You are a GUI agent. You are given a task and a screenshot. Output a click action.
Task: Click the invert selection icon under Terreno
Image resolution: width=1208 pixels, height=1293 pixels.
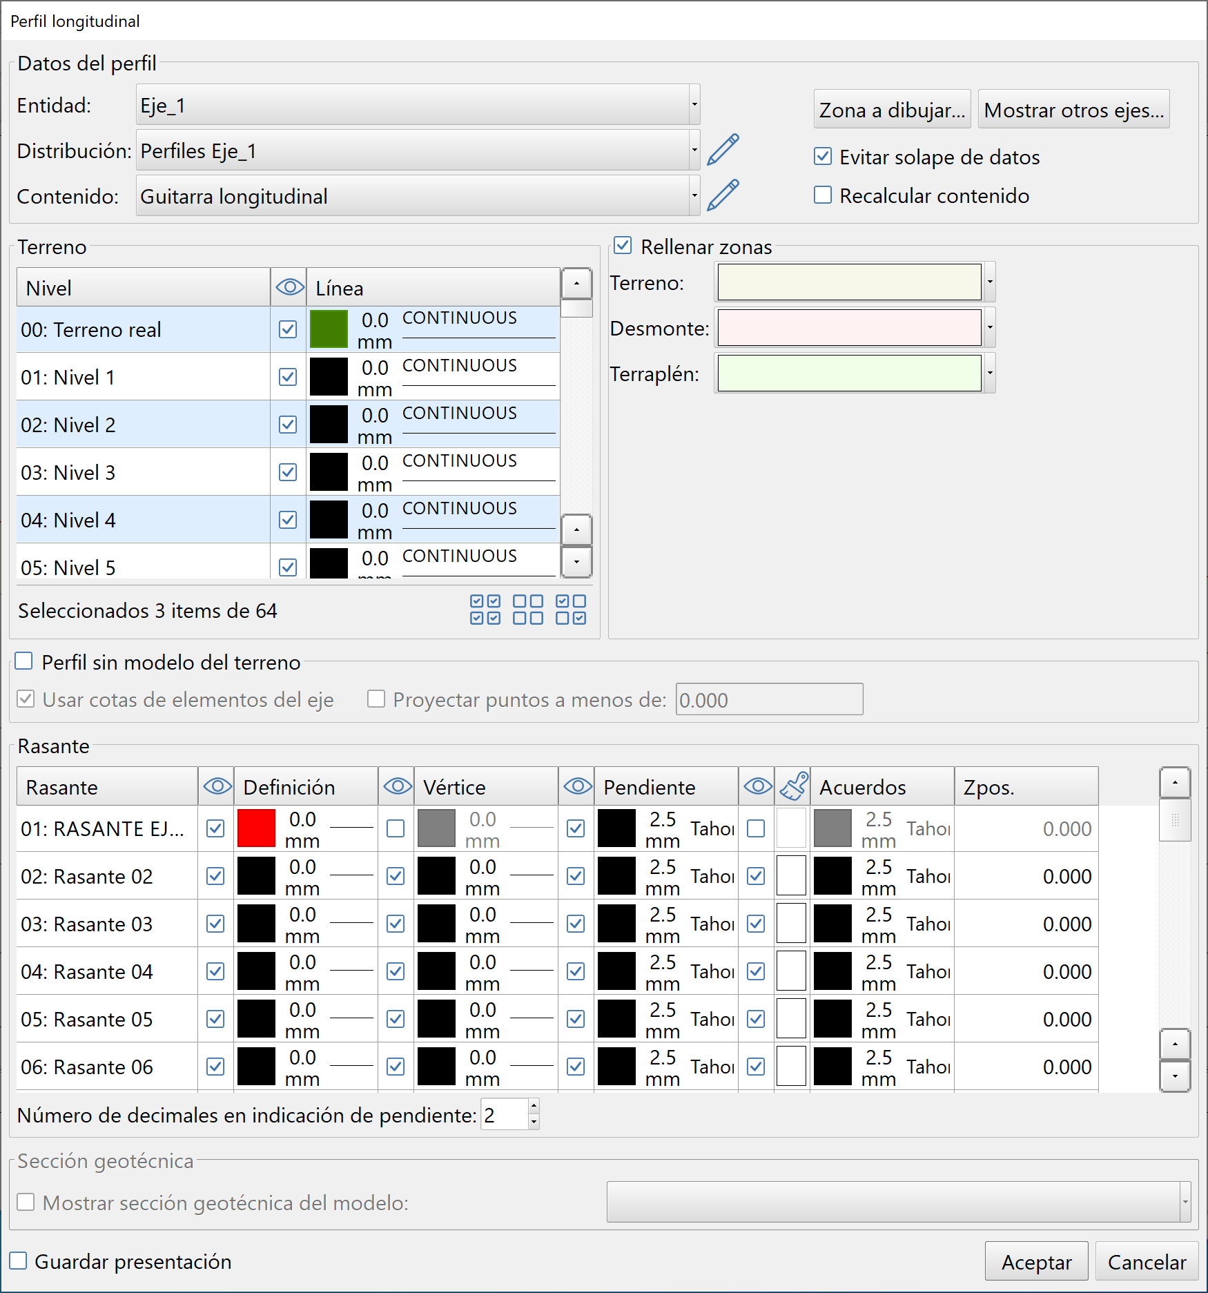571,610
